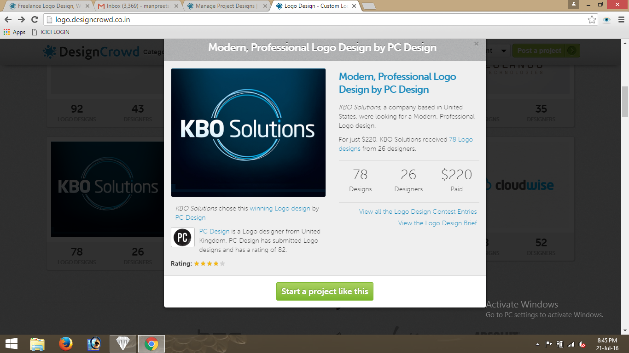Open File Explorer from the taskbar
Screen dimensions: 629x353
pyautogui.click(x=37, y=343)
